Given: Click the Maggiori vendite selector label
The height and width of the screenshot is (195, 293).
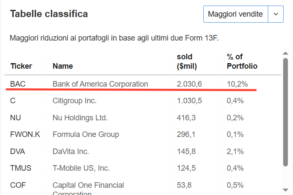Looking at the screenshot, I should coord(235,14).
